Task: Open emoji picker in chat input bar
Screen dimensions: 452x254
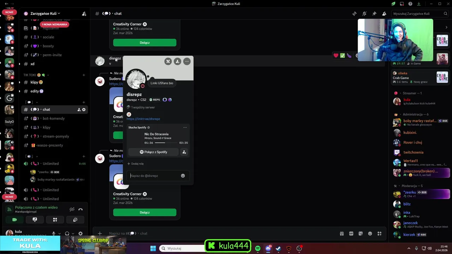Action: tap(370, 234)
